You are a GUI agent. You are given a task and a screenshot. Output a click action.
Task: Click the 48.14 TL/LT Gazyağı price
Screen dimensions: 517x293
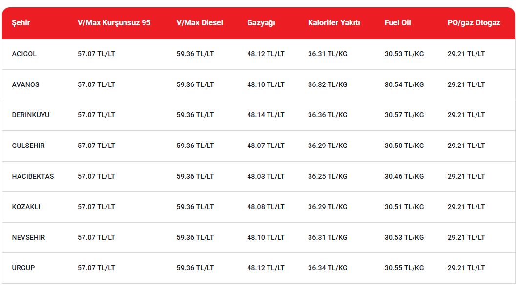coord(266,115)
